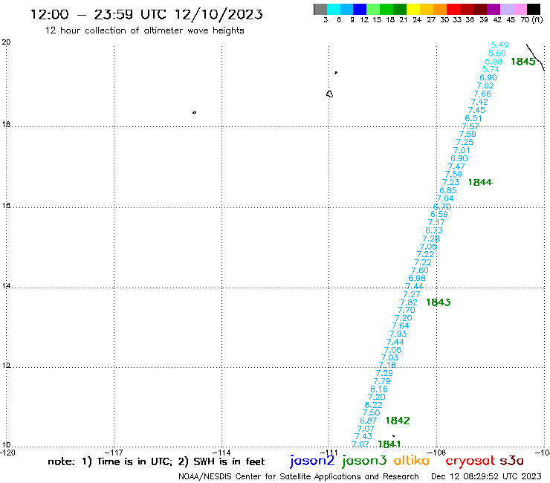Click the 1845 time marker
Image resolution: width=550 pixels, height=483 pixels.
(523, 62)
